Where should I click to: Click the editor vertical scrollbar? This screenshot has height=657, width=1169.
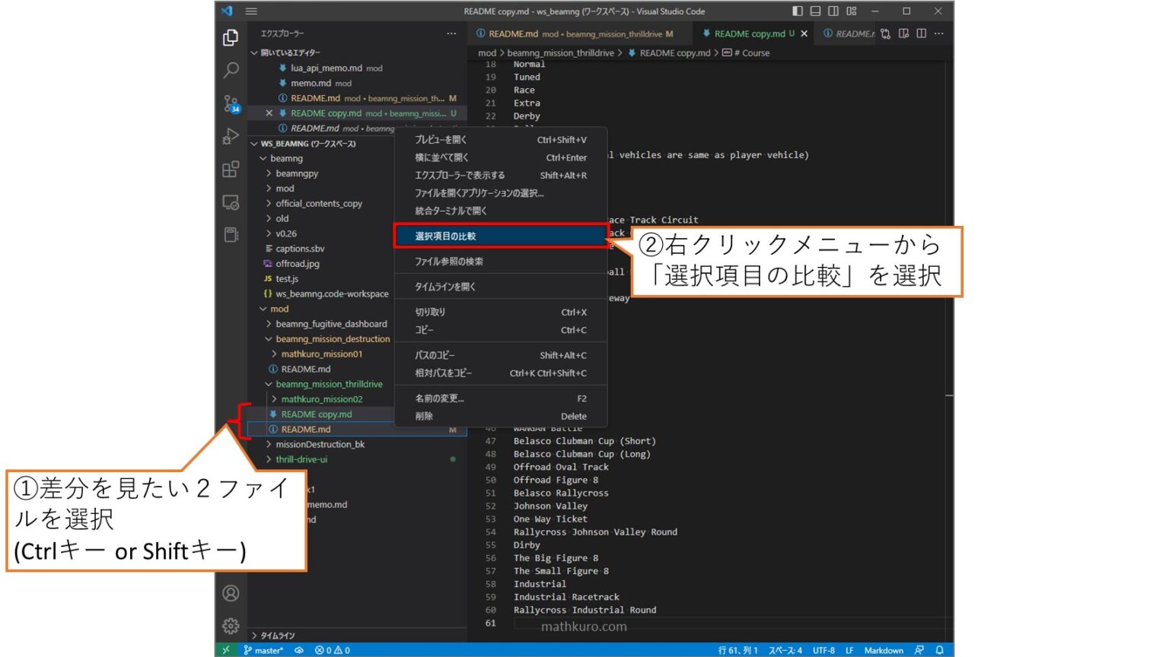949,342
